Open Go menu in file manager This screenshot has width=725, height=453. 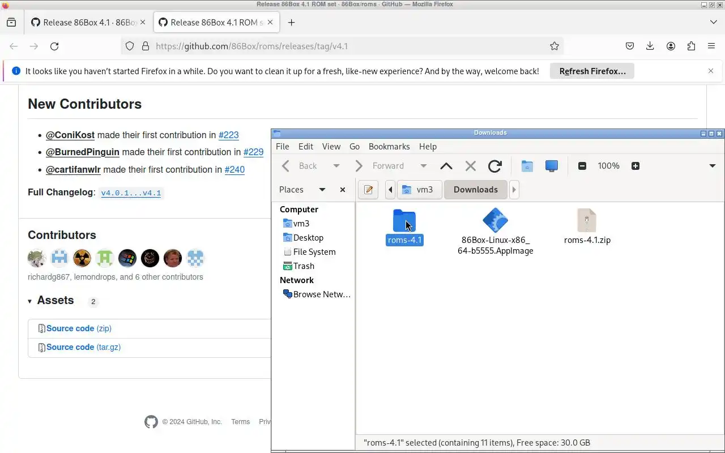tap(355, 147)
